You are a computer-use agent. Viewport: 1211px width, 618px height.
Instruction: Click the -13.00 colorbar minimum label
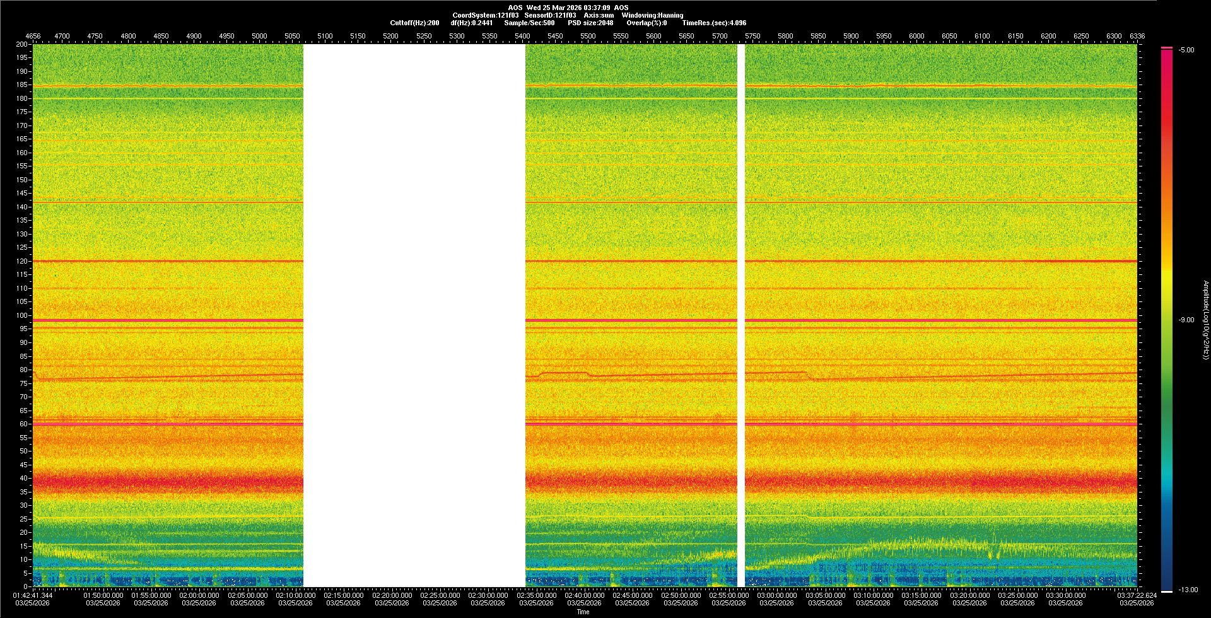point(1188,590)
